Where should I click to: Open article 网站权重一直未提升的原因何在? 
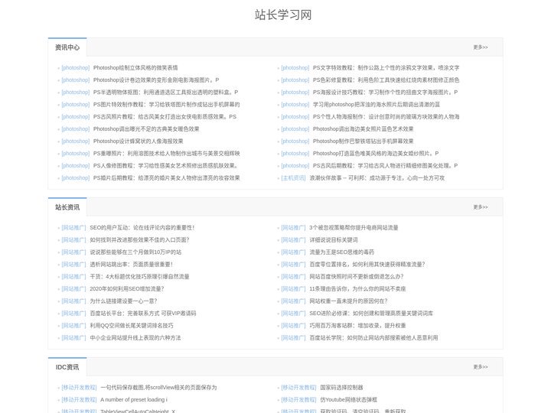click(348, 301)
